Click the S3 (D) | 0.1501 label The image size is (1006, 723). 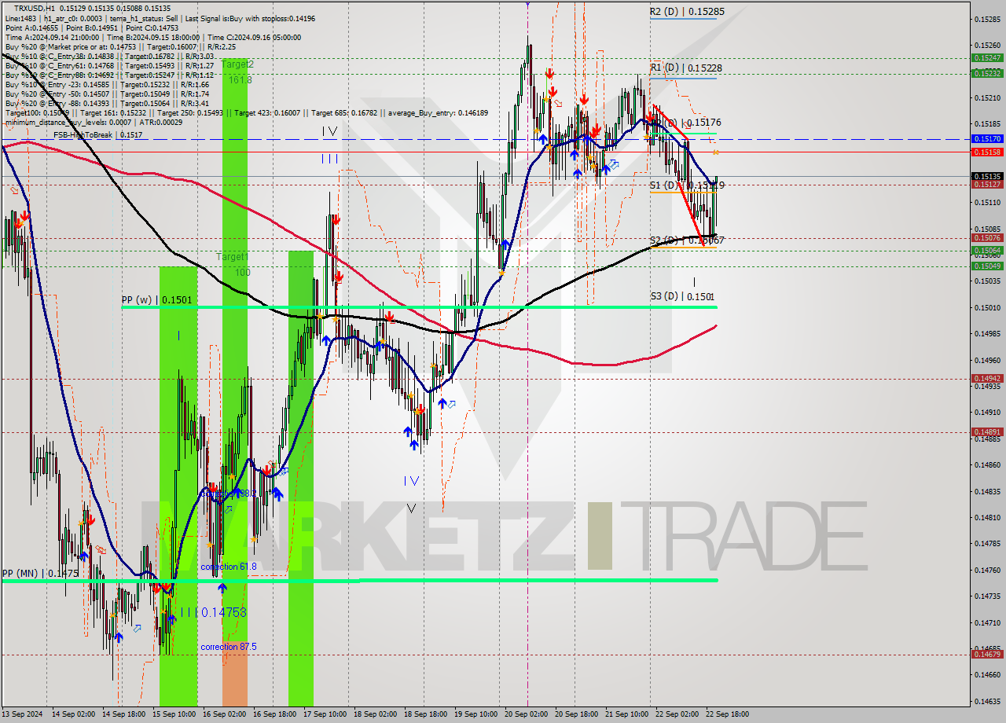682,296
